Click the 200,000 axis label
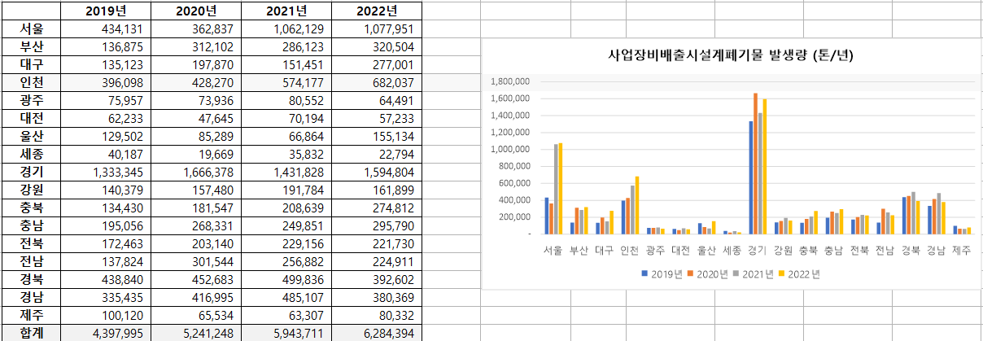Screen dimensions: 983x341 click(515, 216)
